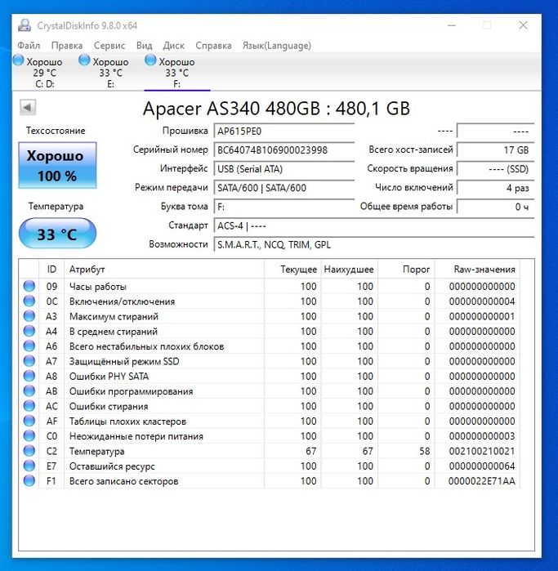Screen dimensions: 558x571
Task: Minimize the CrystalDiskInfo window
Action: pos(452,25)
